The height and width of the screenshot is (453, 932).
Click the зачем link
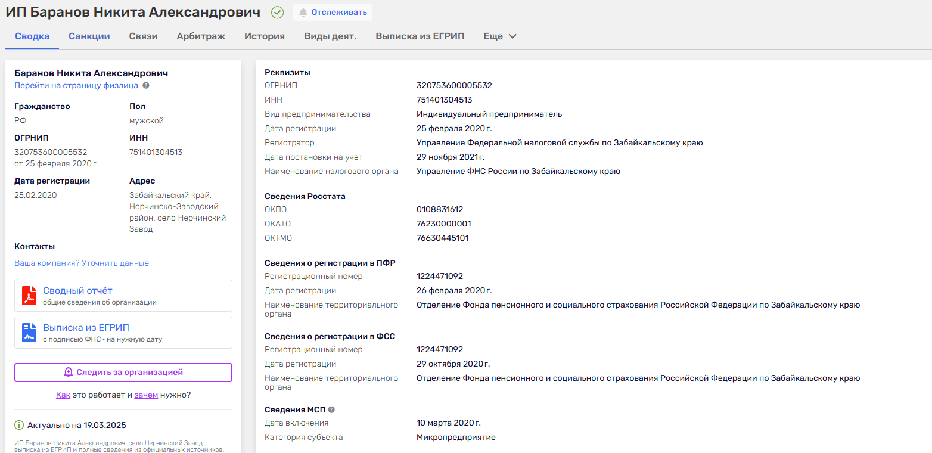point(146,395)
